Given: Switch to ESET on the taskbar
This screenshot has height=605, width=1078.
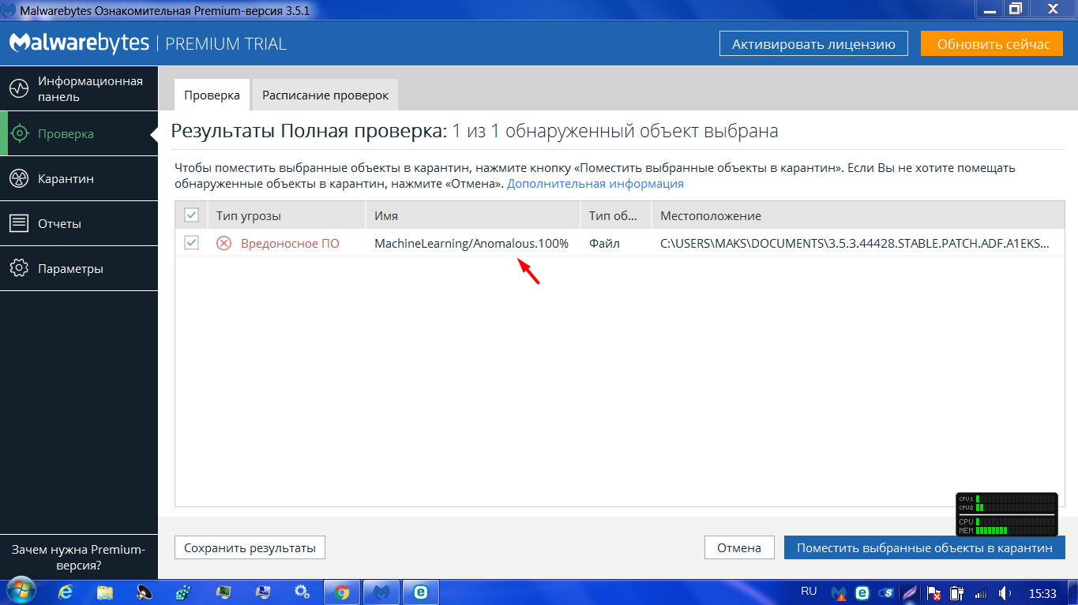Looking at the screenshot, I should [x=421, y=592].
